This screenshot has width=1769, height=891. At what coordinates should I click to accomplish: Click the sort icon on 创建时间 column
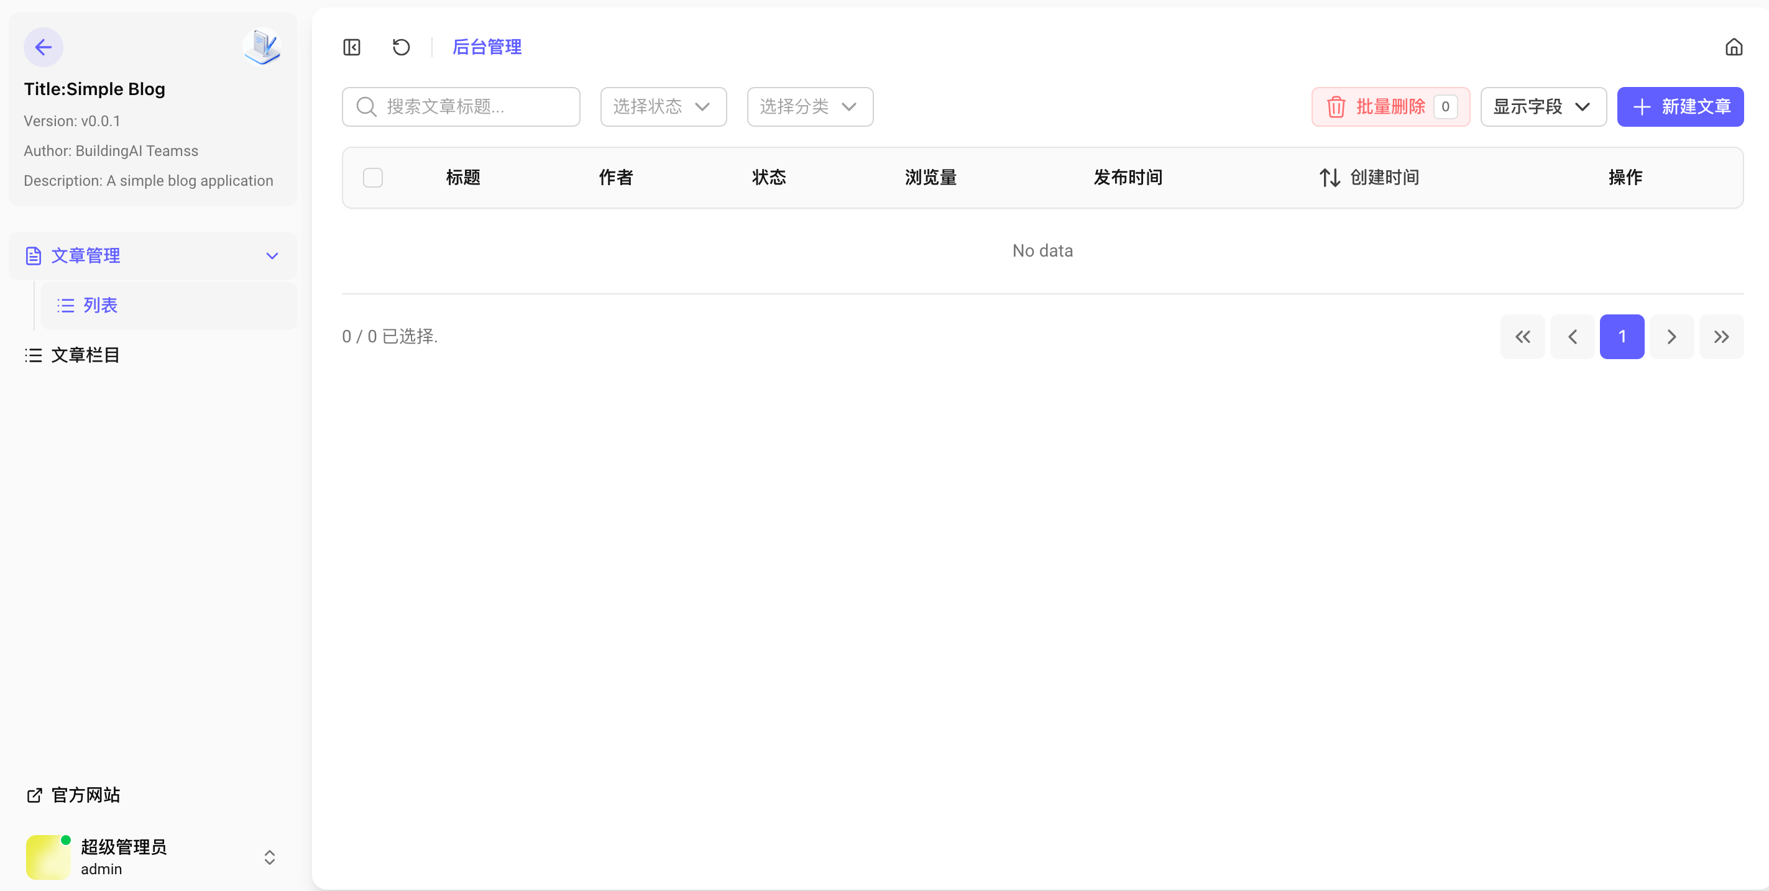tap(1330, 178)
